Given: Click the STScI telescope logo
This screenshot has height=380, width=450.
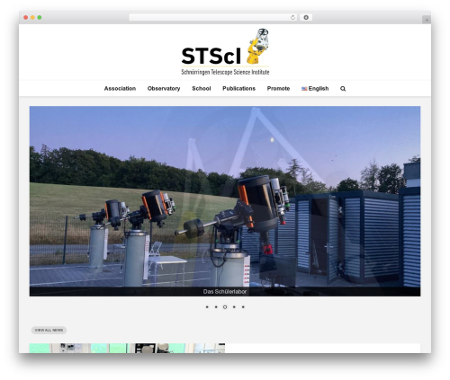Looking at the screenshot, I should 225,51.
